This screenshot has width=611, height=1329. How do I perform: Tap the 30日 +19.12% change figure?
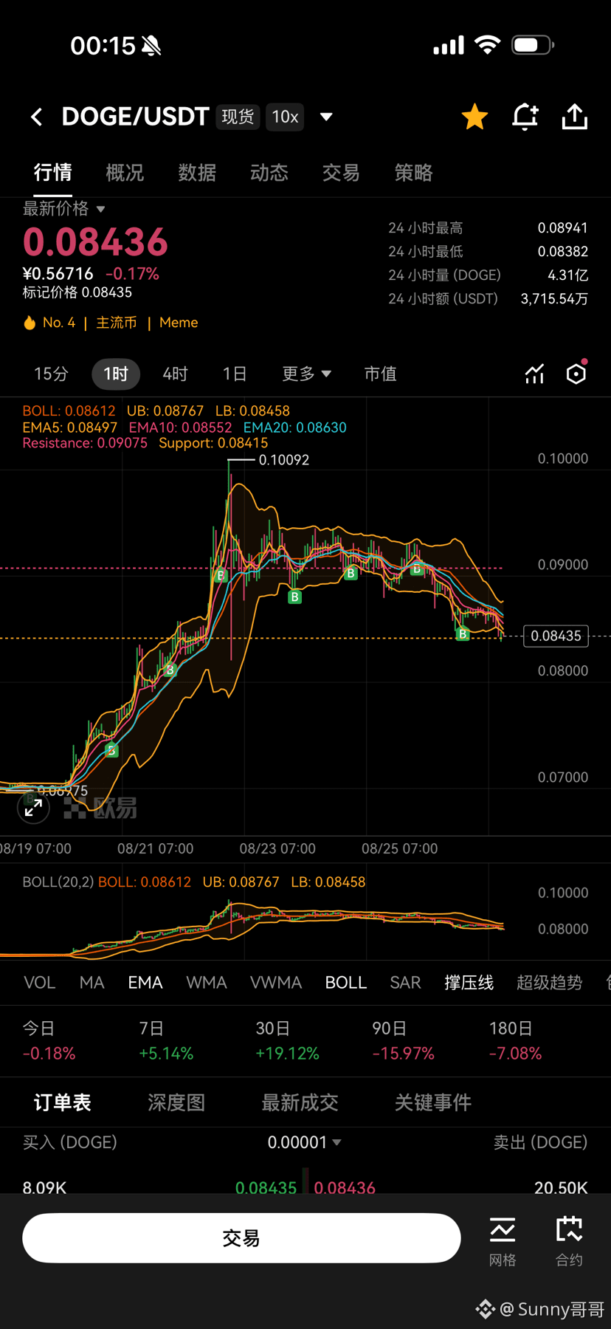point(288,1054)
